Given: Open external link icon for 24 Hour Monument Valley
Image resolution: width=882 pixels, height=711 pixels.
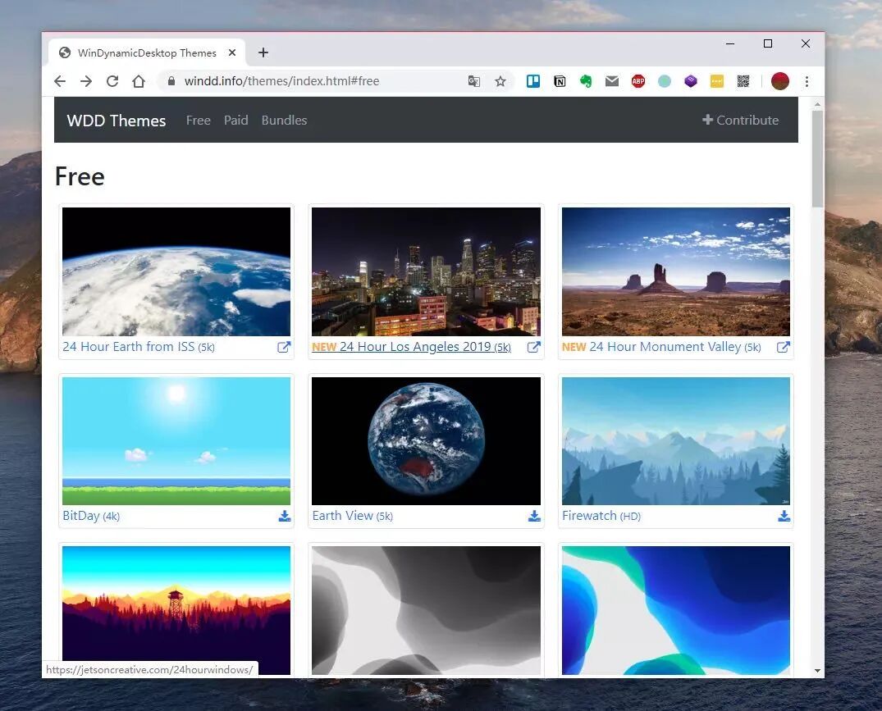Looking at the screenshot, I should pos(783,348).
